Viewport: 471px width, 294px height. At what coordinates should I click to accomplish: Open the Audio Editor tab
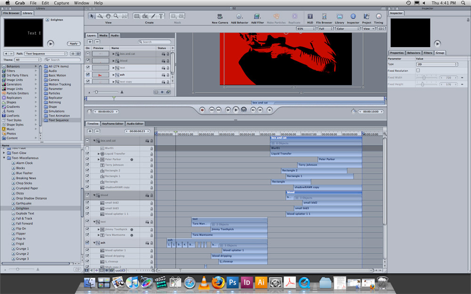click(x=135, y=124)
